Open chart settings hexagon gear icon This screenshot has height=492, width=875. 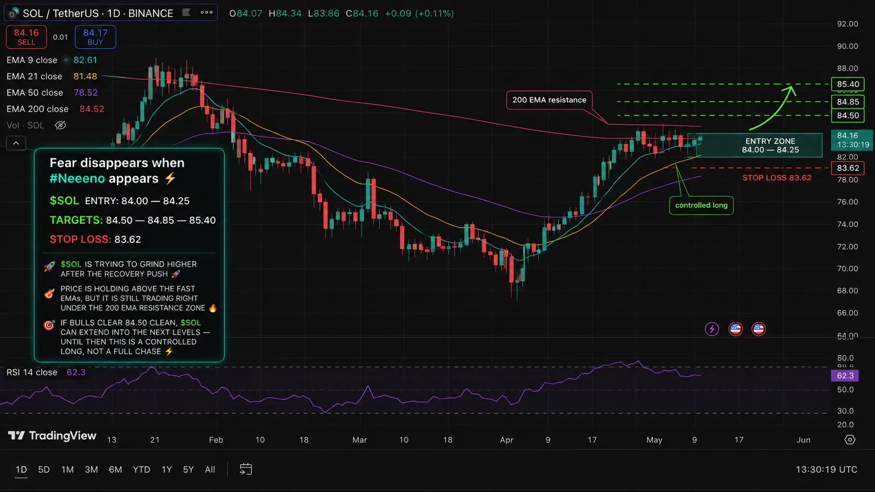click(850, 440)
